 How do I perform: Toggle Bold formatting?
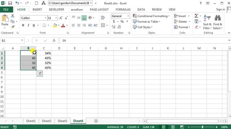coord(23,25)
